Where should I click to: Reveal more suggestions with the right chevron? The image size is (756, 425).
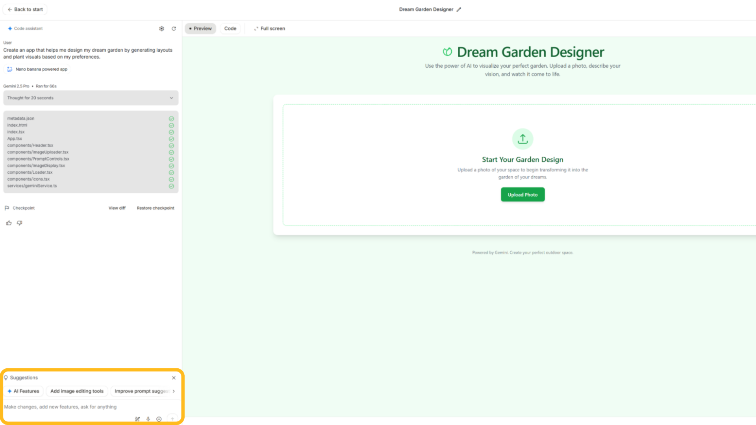[x=173, y=391]
